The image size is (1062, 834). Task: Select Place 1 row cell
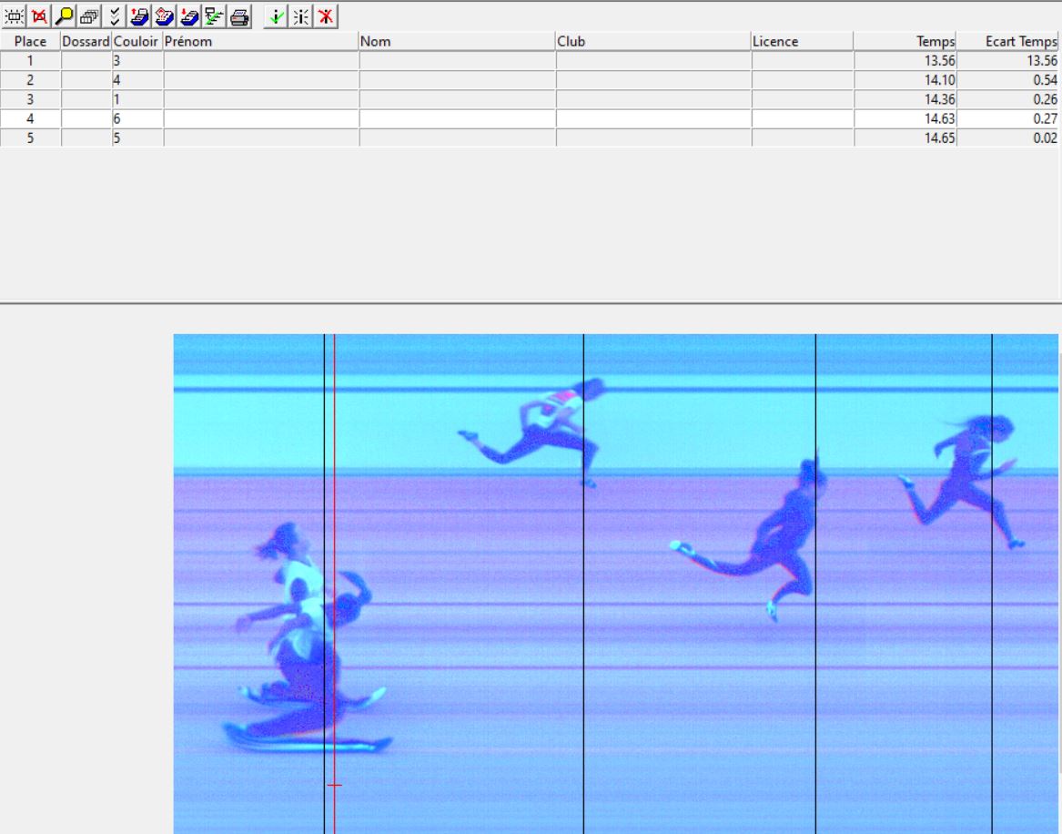30,61
